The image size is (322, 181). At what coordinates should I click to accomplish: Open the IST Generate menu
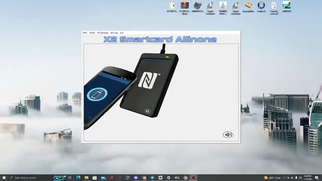coord(103,33)
